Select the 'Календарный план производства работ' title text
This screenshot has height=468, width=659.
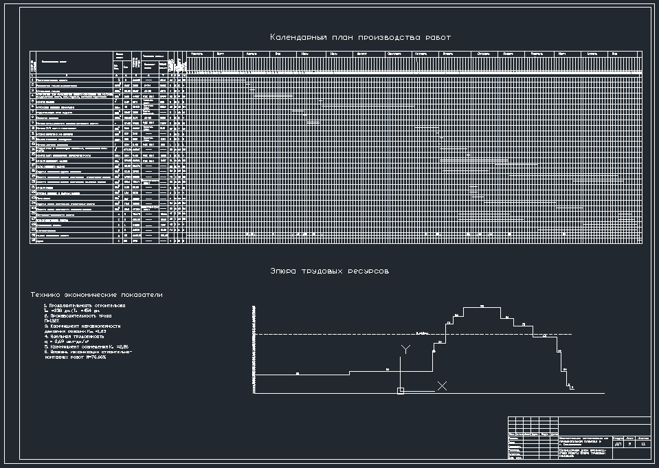point(360,37)
